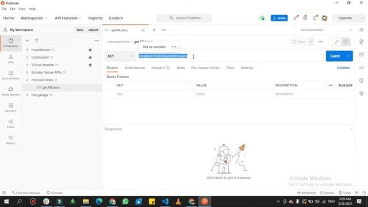The width and height of the screenshot is (368, 207).
Task: Open the No Environment dropdown
Action: tap(326, 30)
